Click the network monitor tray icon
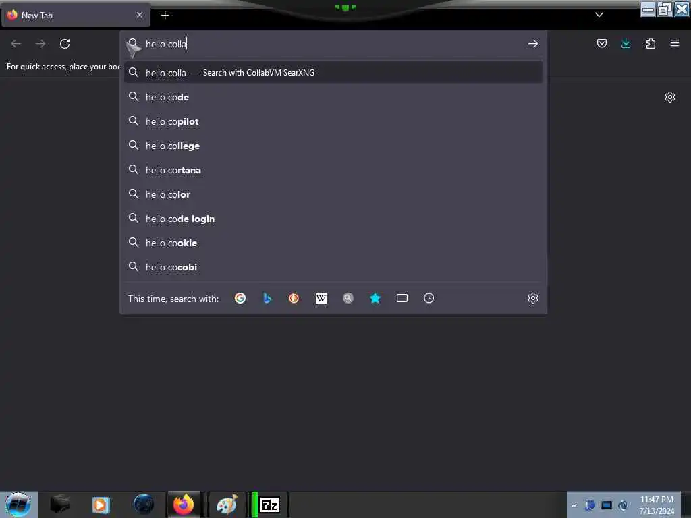This screenshot has height=518, width=691. coord(607,505)
